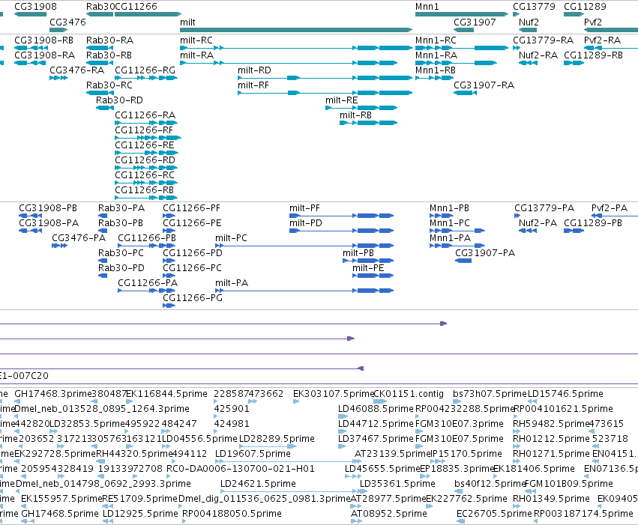
Task: Click EST LD46088.5prime
Action: click(343, 416)
